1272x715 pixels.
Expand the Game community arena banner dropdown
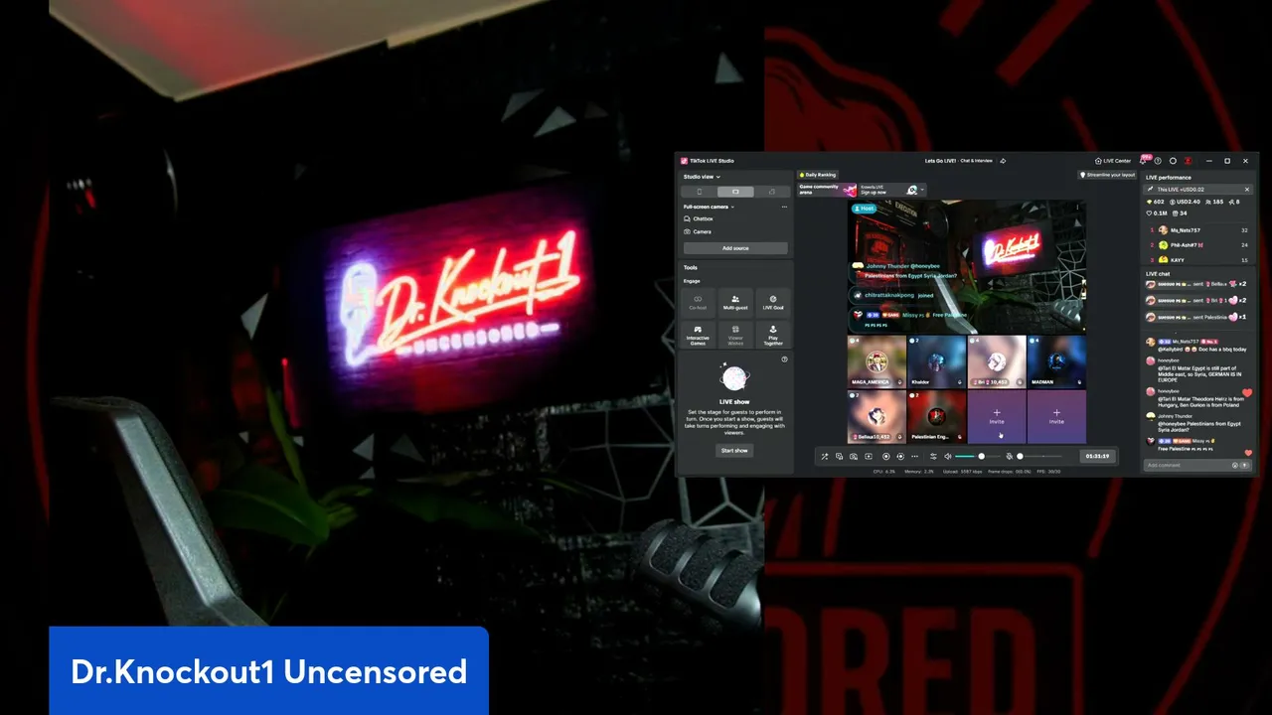pos(922,189)
